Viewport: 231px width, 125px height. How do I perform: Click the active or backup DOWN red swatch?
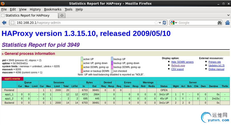coord(82,71)
